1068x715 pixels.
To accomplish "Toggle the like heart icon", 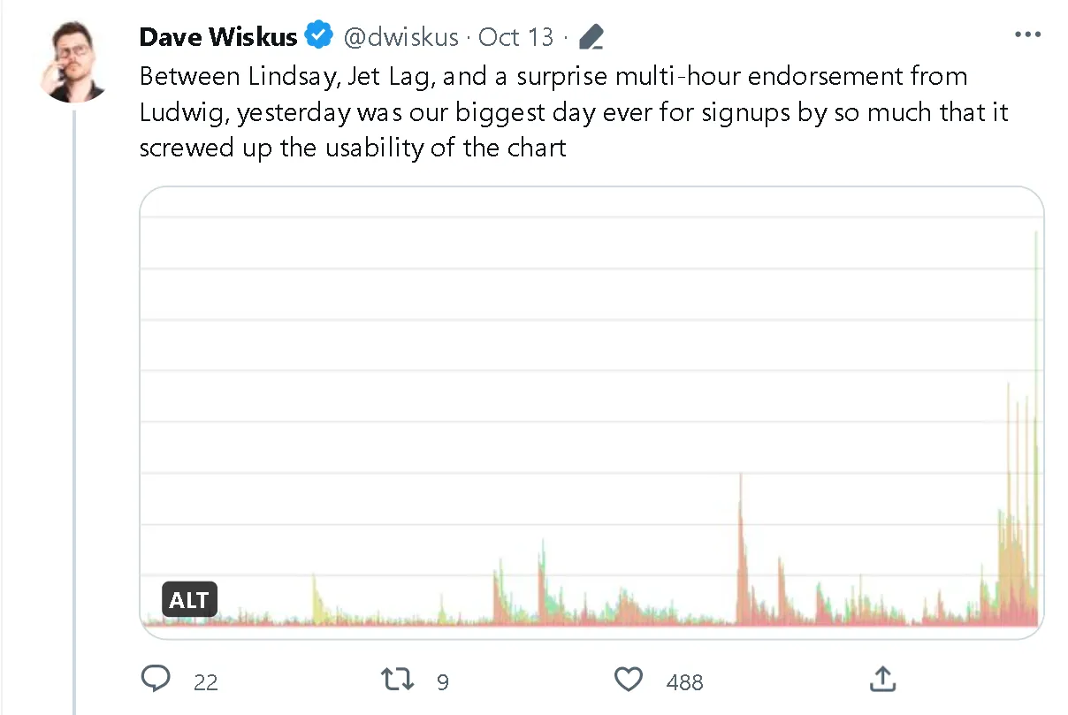I will [x=628, y=679].
